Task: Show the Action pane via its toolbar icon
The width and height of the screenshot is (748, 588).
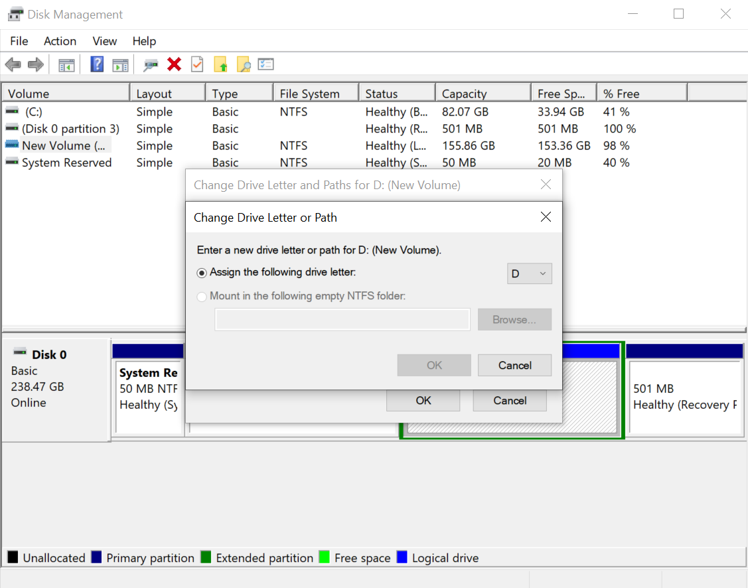Action: coord(120,64)
